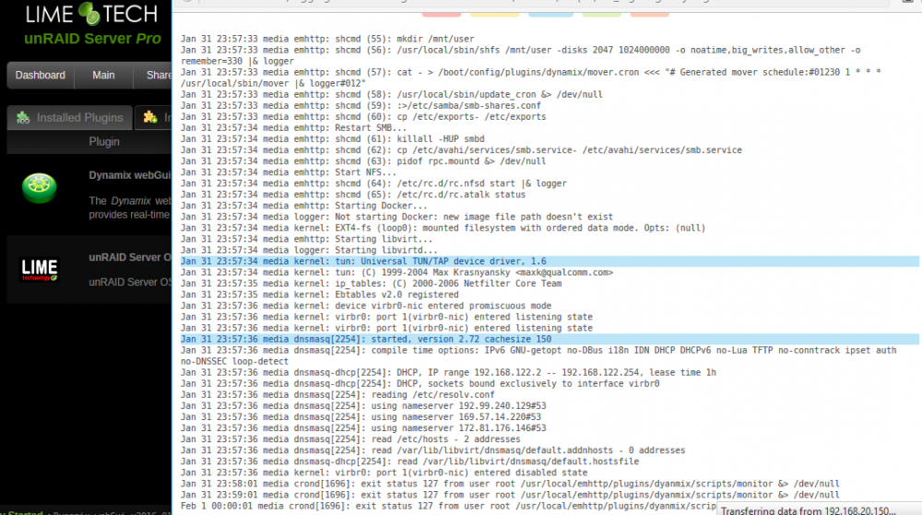Click the 'pidof rpc.mountd' shcmd (63) line

point(363,161)
